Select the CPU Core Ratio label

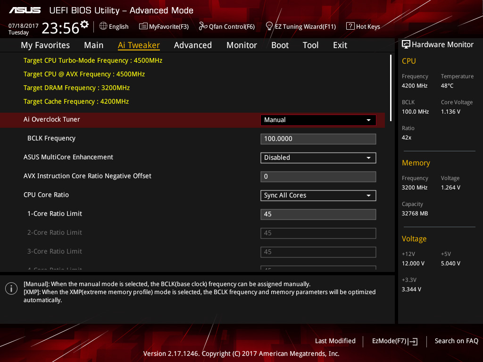click(46, 195)
